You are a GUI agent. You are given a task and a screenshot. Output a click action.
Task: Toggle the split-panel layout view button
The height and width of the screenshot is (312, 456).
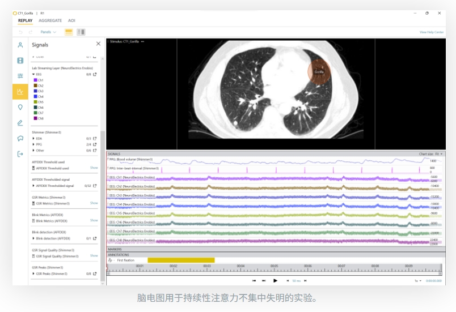pyautogui.click(x=81, y=32)
